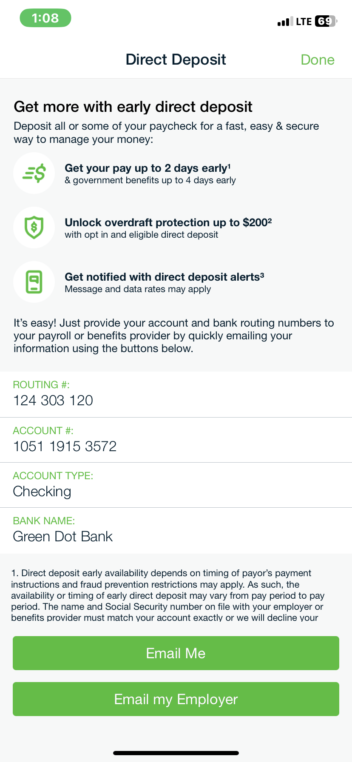Tap the 'Get your pay up to 2 days early' heading

click(148, 168)
